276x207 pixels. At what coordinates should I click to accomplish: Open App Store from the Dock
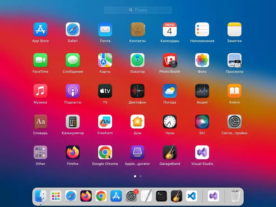pyautogui.click(x=116, y=196)
